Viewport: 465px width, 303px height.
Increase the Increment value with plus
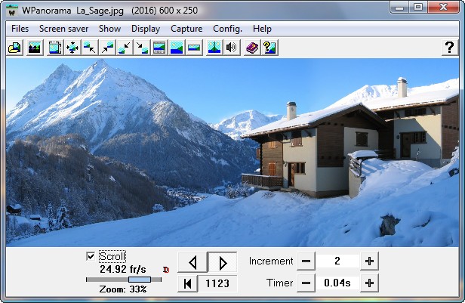pyautogui.click(x=369, y=261)
